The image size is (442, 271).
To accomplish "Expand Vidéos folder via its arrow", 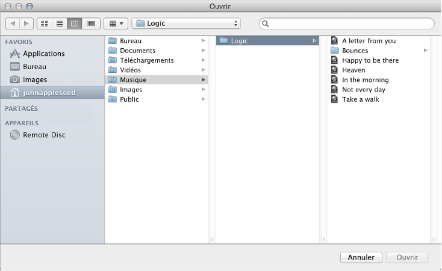I will click(x=204, y=70).
